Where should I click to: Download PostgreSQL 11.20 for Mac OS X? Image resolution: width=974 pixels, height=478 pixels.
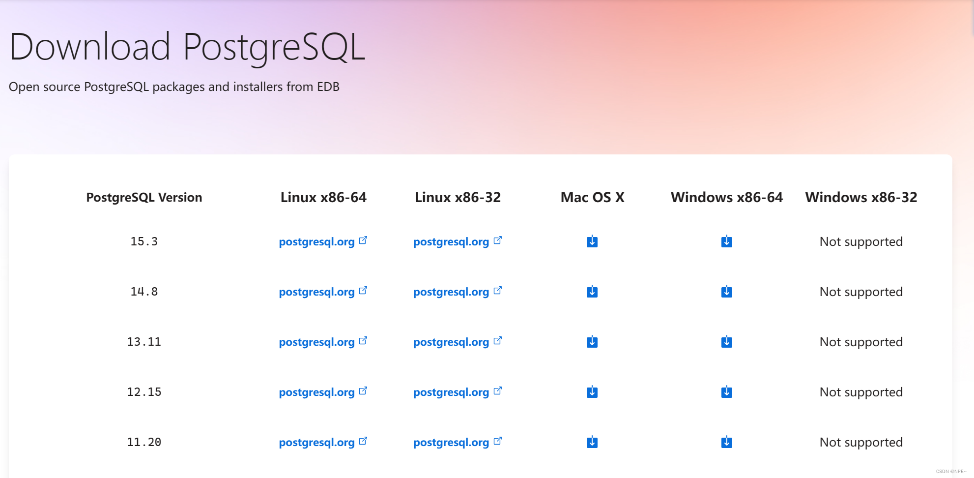(x=592, y=442)
